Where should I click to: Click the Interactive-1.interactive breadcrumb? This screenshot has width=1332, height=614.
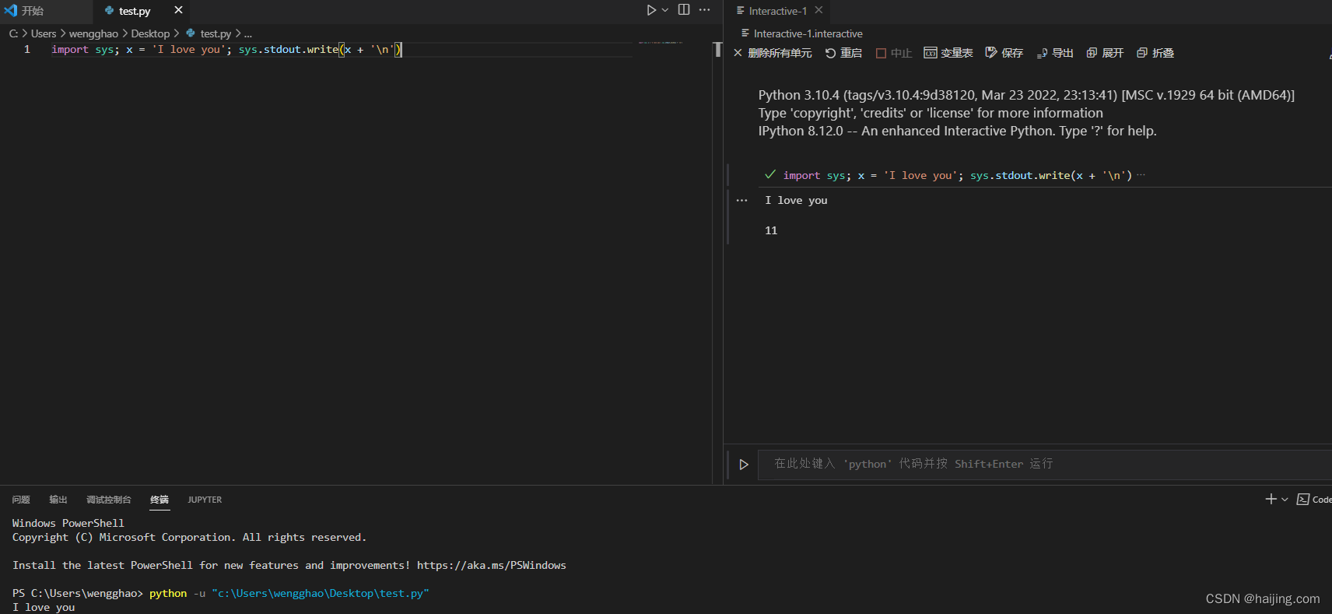coord(802,33)
